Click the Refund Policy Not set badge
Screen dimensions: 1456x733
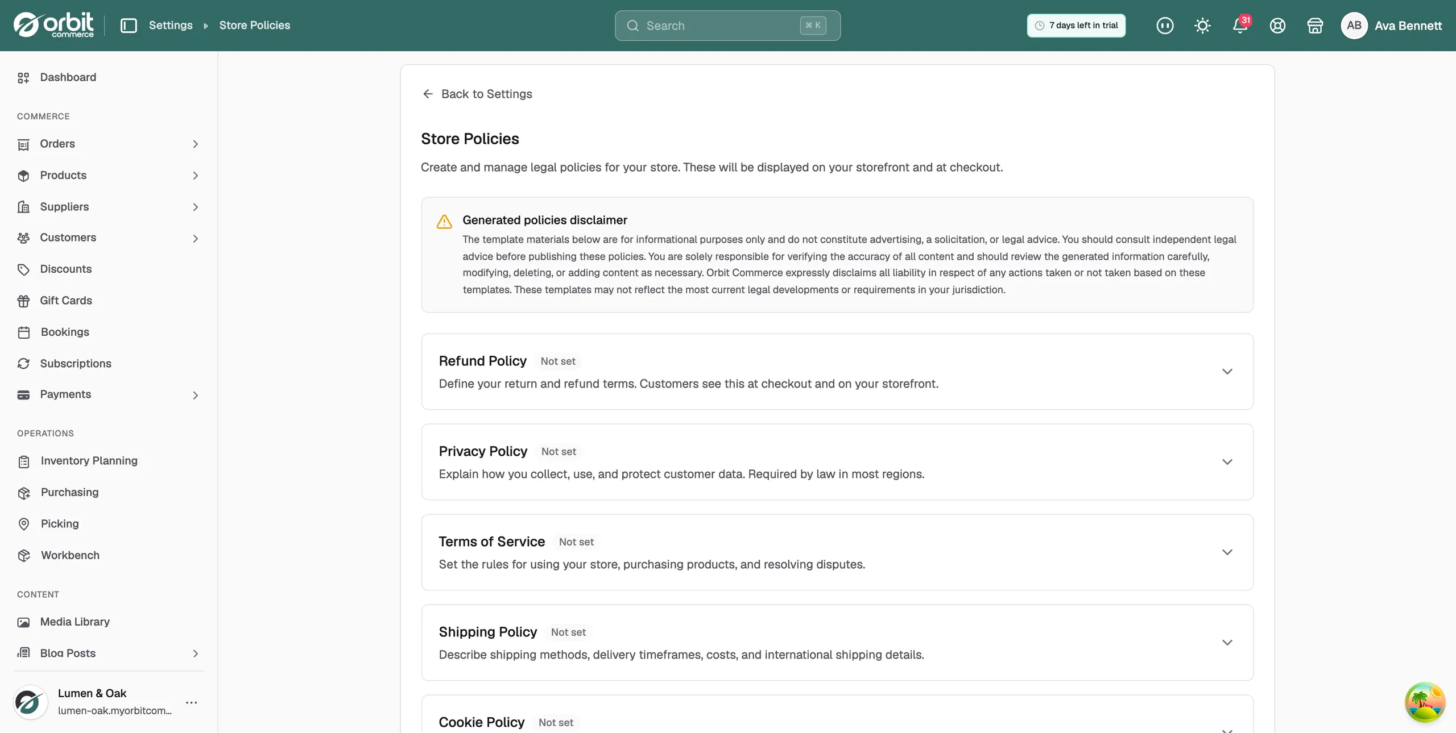tap(558, 361)
